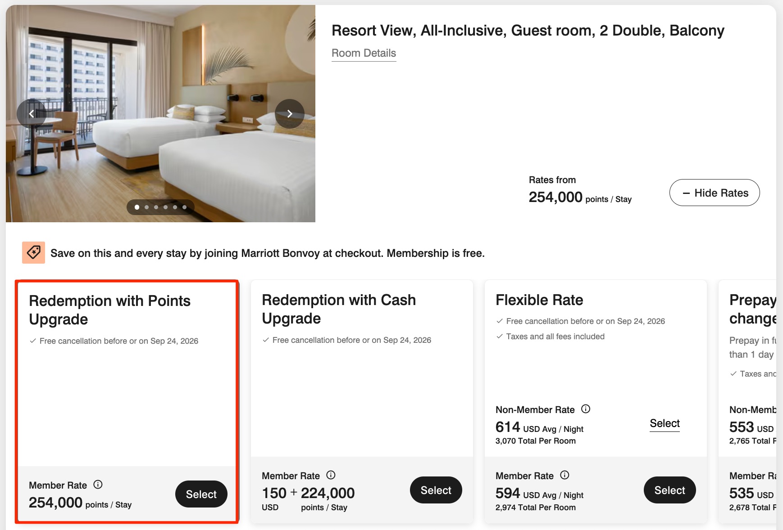Select the second carousel indicator dot
Screen dimensions: 783x530
tap(146, 207)
